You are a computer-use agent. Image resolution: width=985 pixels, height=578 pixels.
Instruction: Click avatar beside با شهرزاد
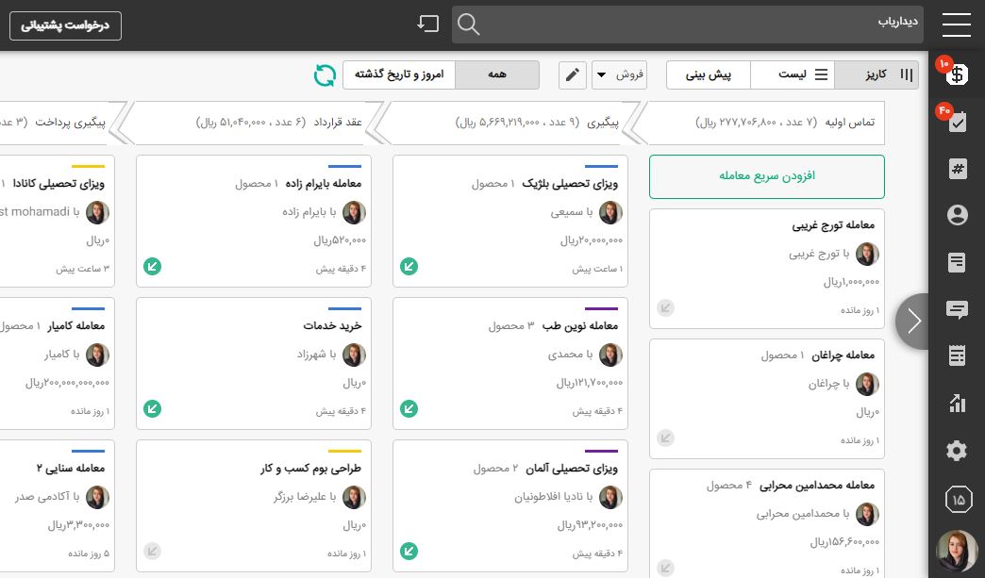(355, 355)
